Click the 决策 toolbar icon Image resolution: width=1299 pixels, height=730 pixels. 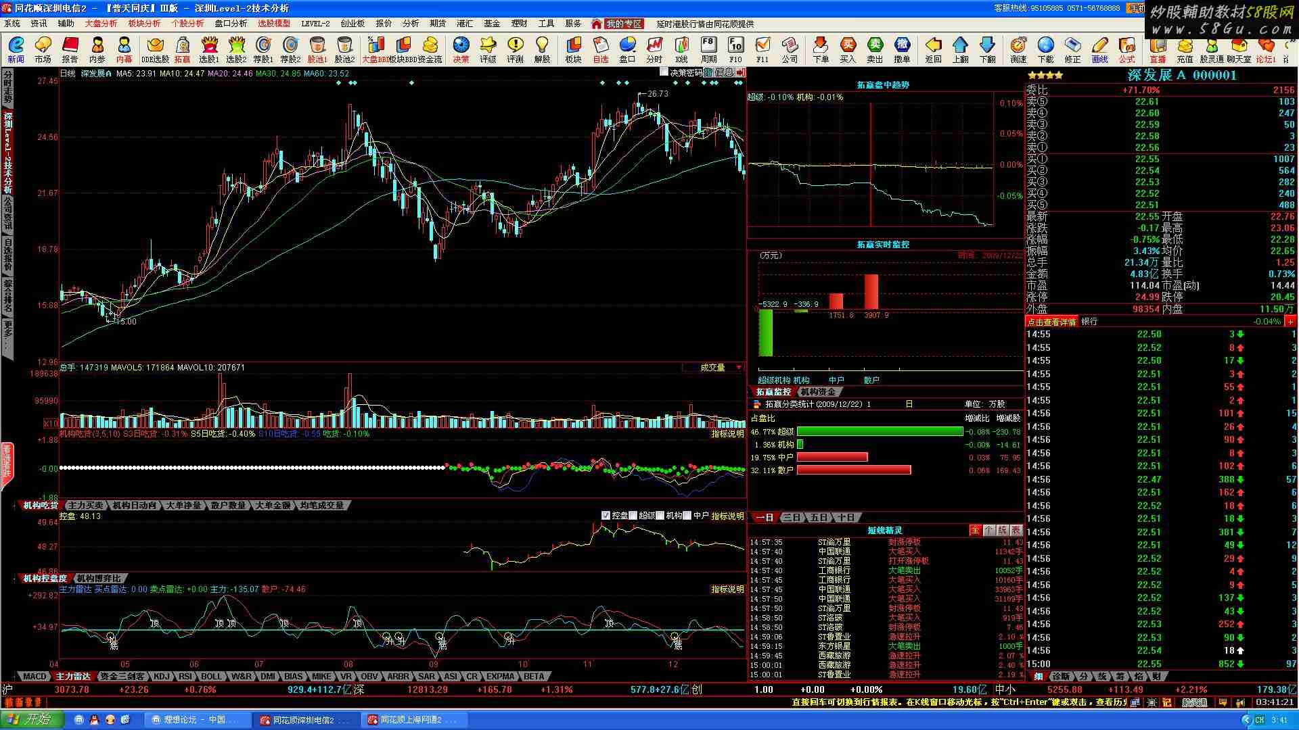461,50
